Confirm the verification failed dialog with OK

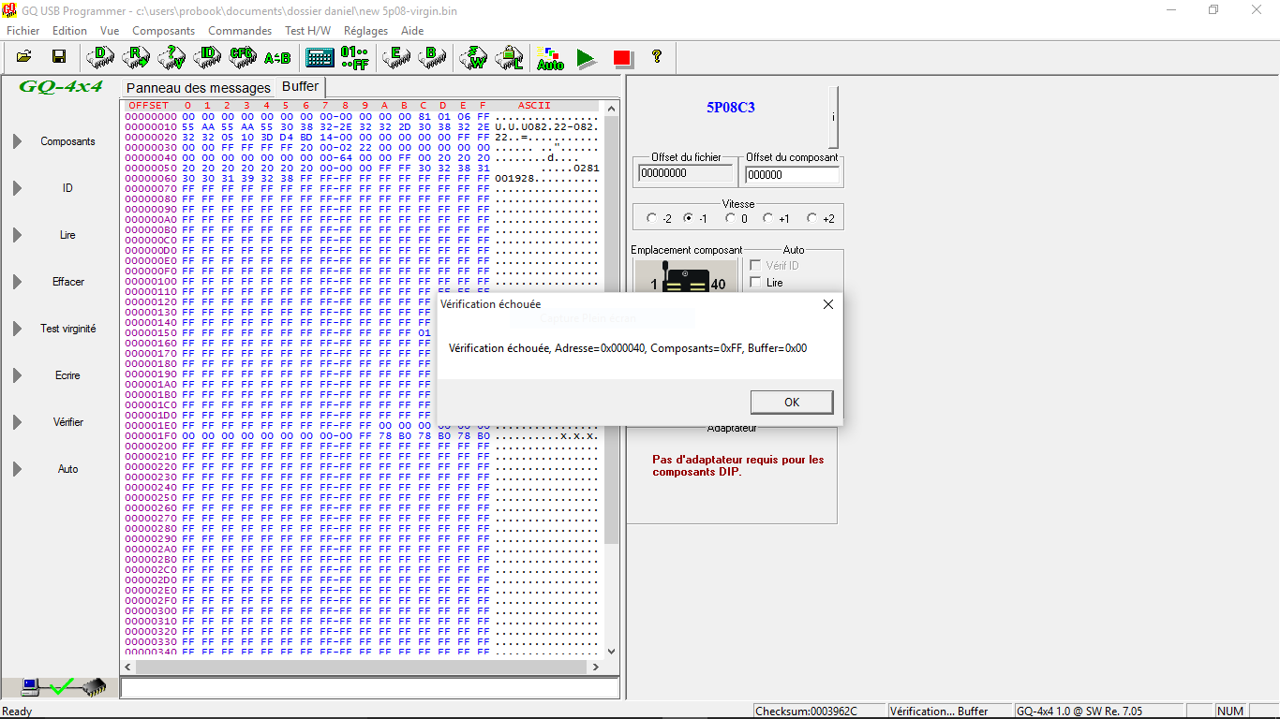tap(792, 402)
